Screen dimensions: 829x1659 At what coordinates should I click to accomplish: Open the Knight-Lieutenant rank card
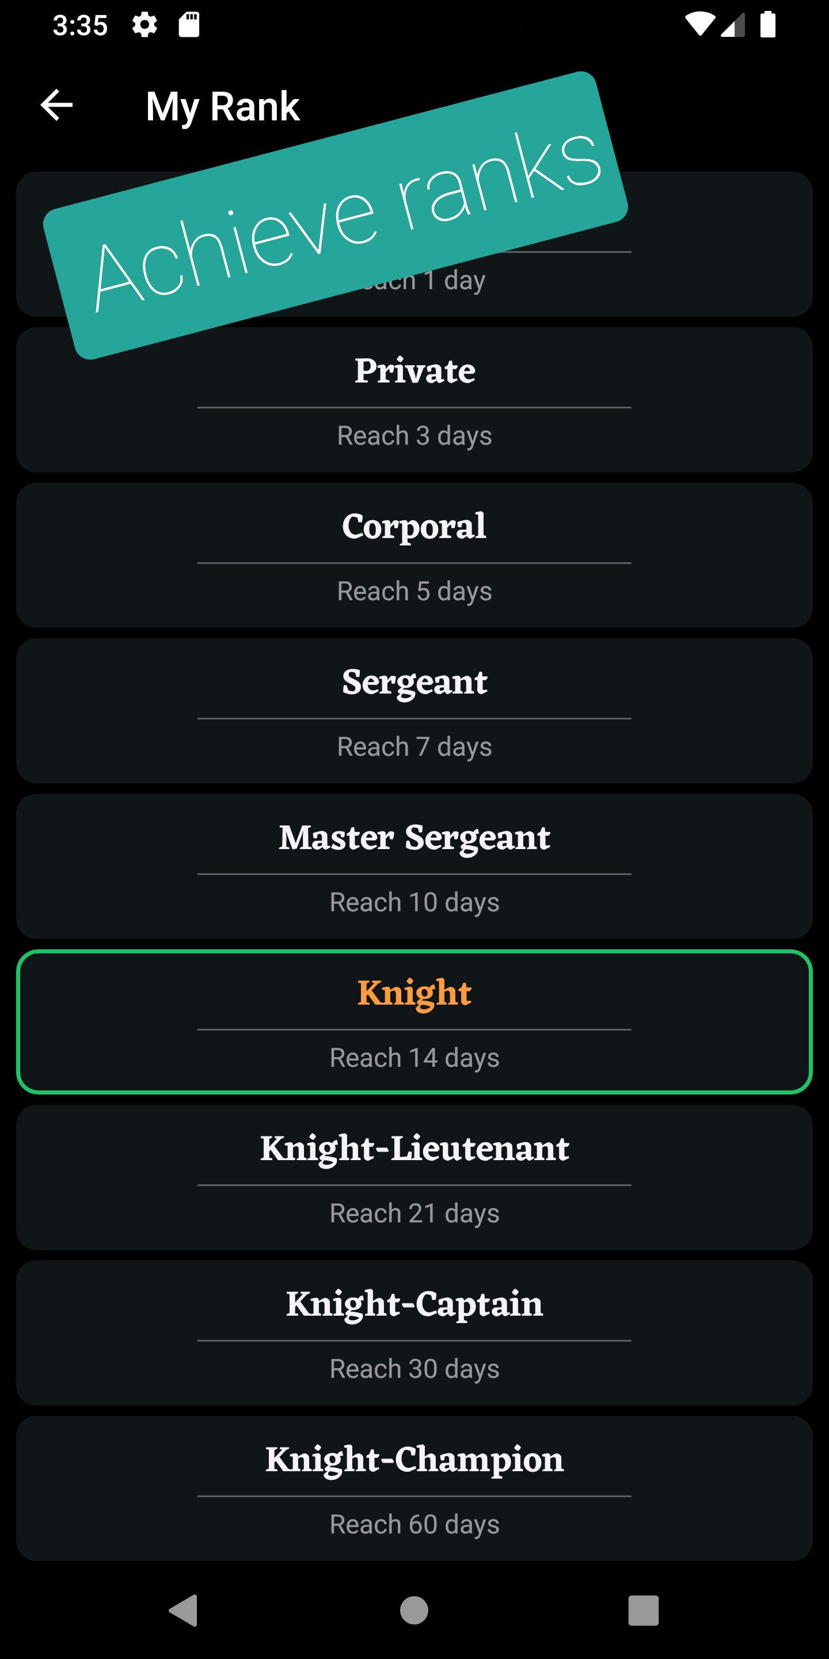414,1177
